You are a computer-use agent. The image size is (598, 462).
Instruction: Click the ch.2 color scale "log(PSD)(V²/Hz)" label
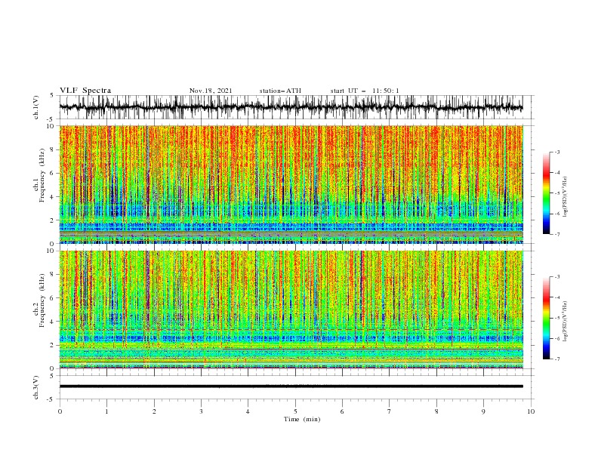point(566,322)
